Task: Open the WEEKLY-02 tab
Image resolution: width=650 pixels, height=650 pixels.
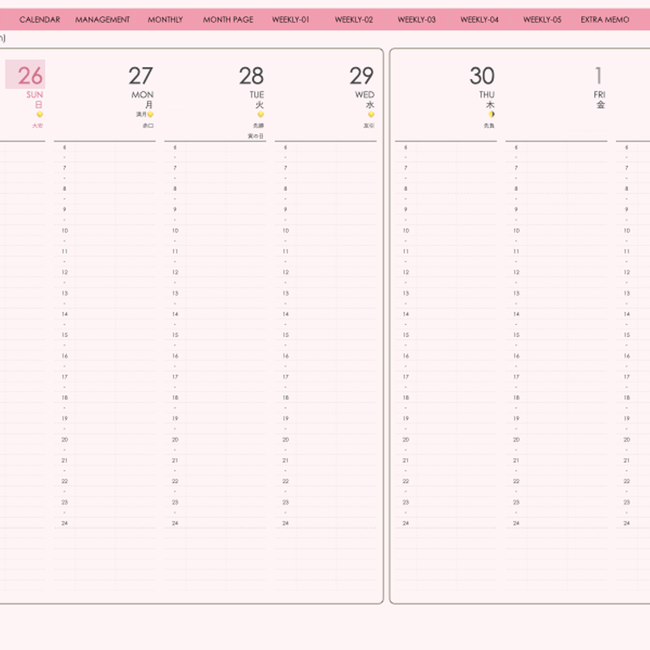Action: click(x=353, y=20)
